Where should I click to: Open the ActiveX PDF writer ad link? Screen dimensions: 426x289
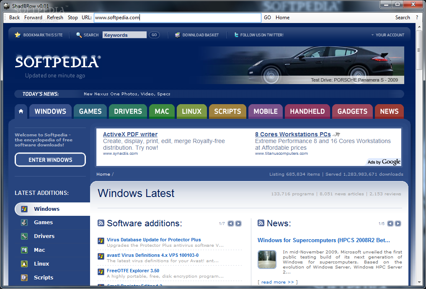[x=130, y=134]
